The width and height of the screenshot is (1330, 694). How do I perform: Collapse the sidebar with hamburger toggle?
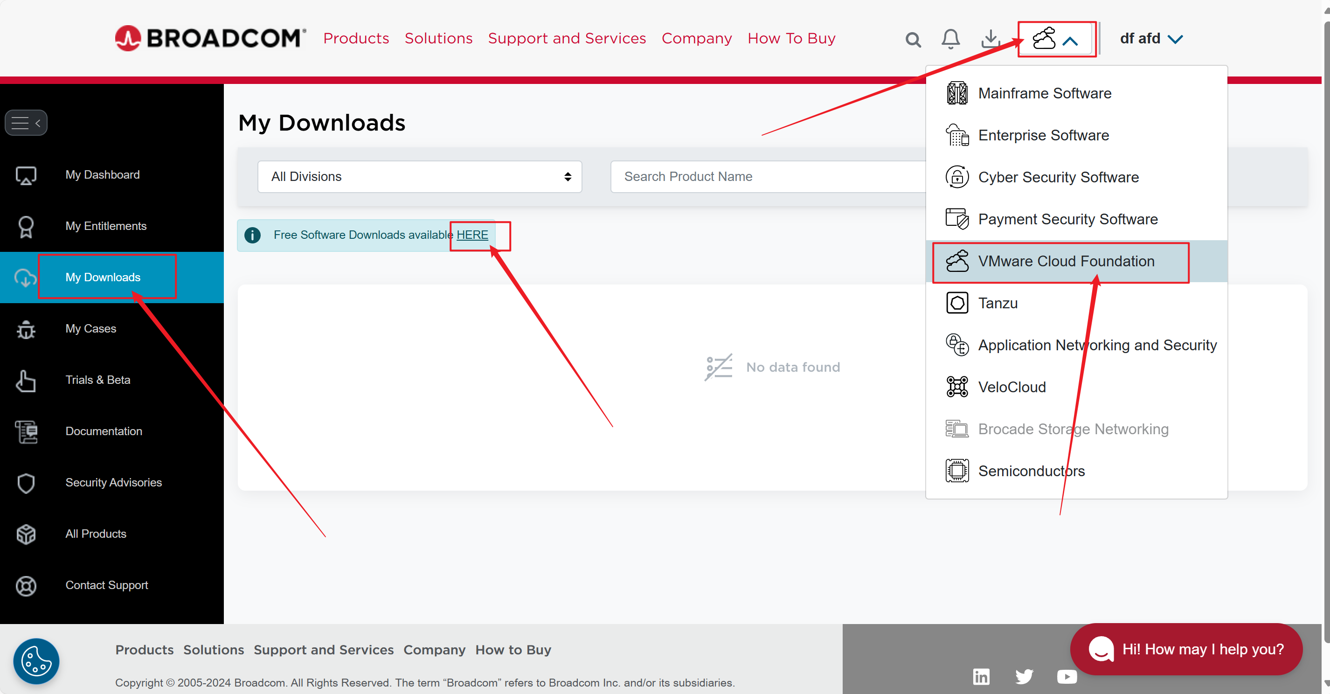click(26, 123)
